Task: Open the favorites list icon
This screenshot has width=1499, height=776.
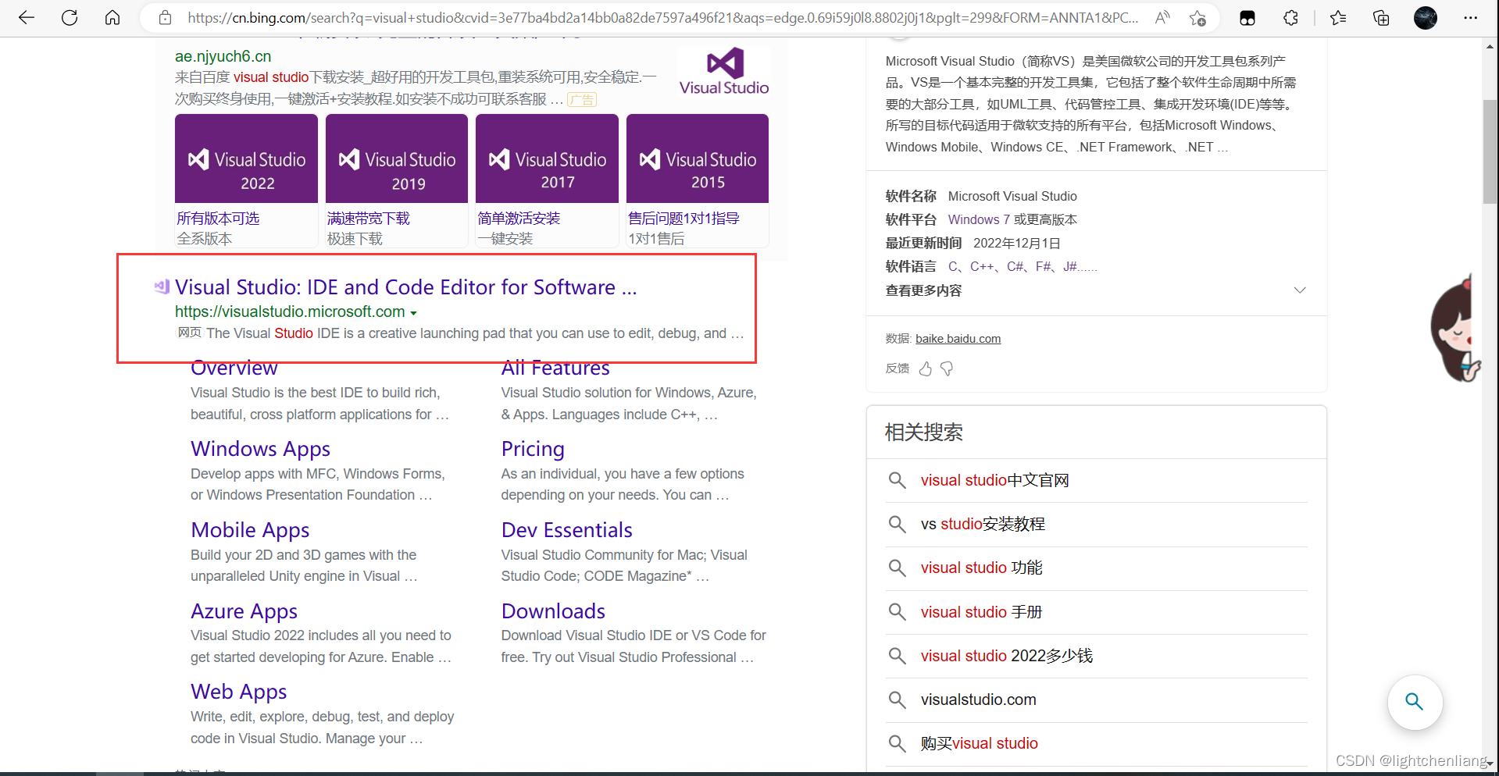Action: point(1338,18)
